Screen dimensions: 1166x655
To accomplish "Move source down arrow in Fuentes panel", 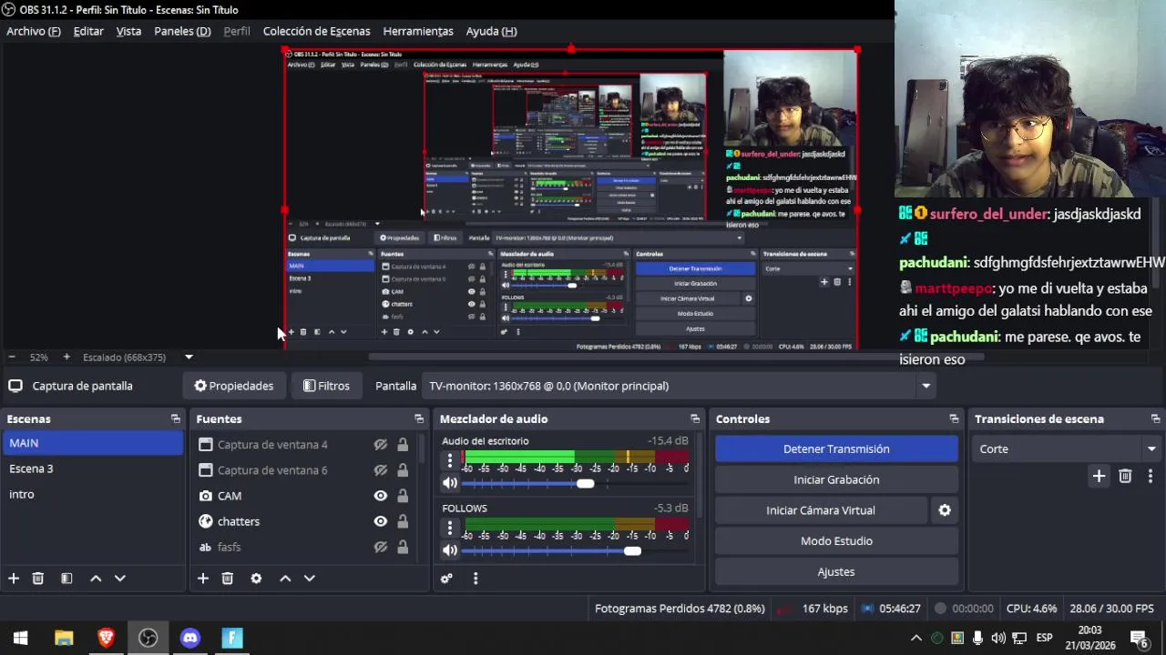I will 309,579.
